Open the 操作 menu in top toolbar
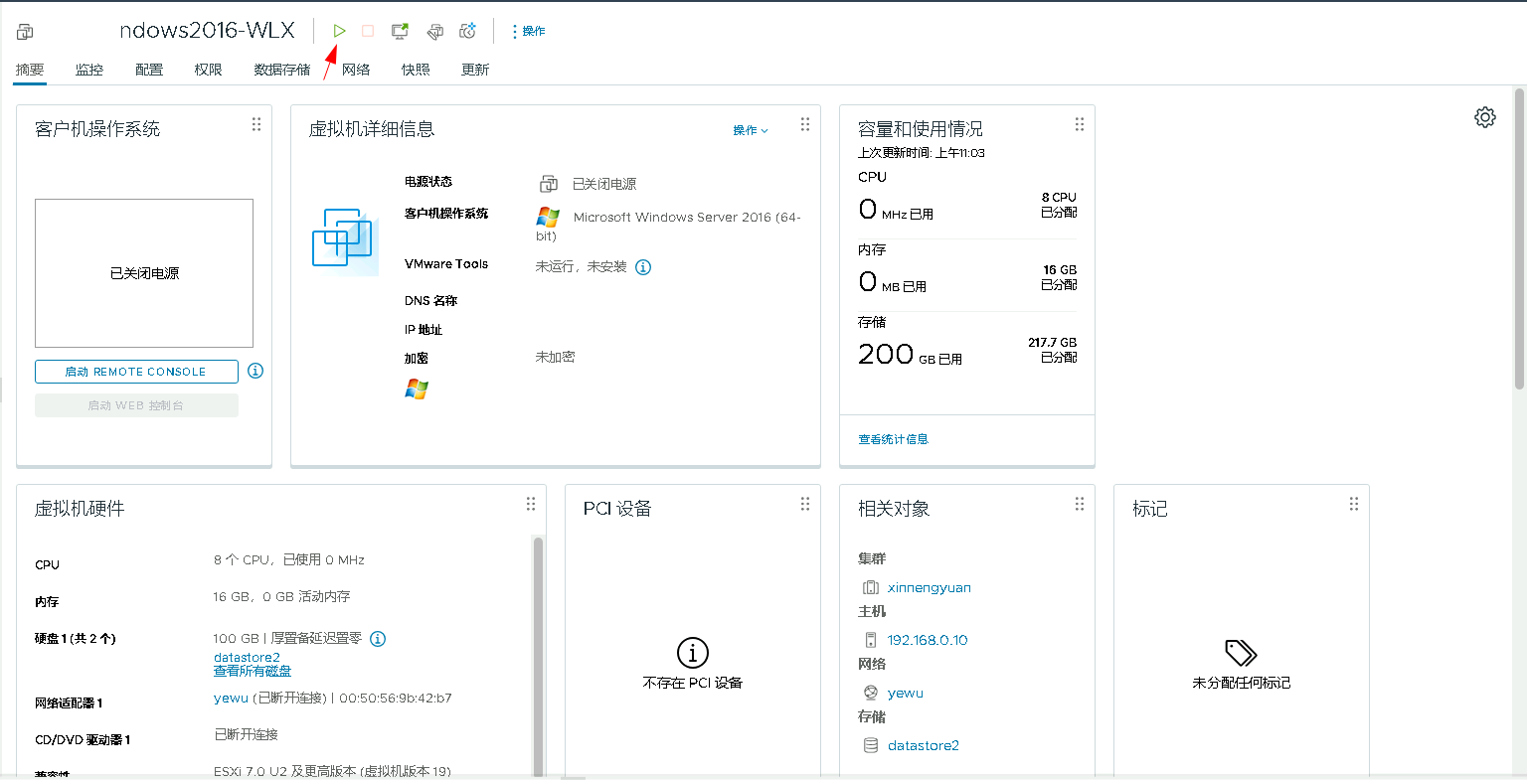The height and width of the screenshot is (780, 1527). click(528, 32)
